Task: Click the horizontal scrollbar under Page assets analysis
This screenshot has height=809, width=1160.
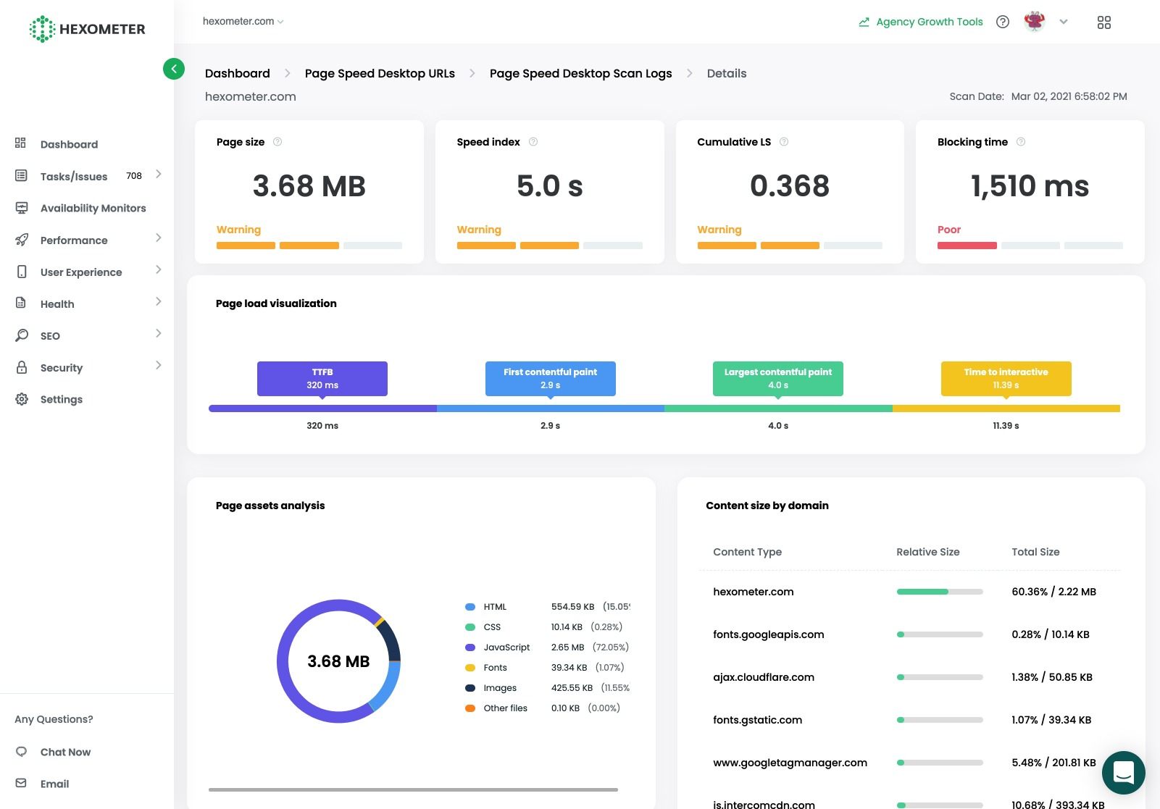Action: coord(413,789)
